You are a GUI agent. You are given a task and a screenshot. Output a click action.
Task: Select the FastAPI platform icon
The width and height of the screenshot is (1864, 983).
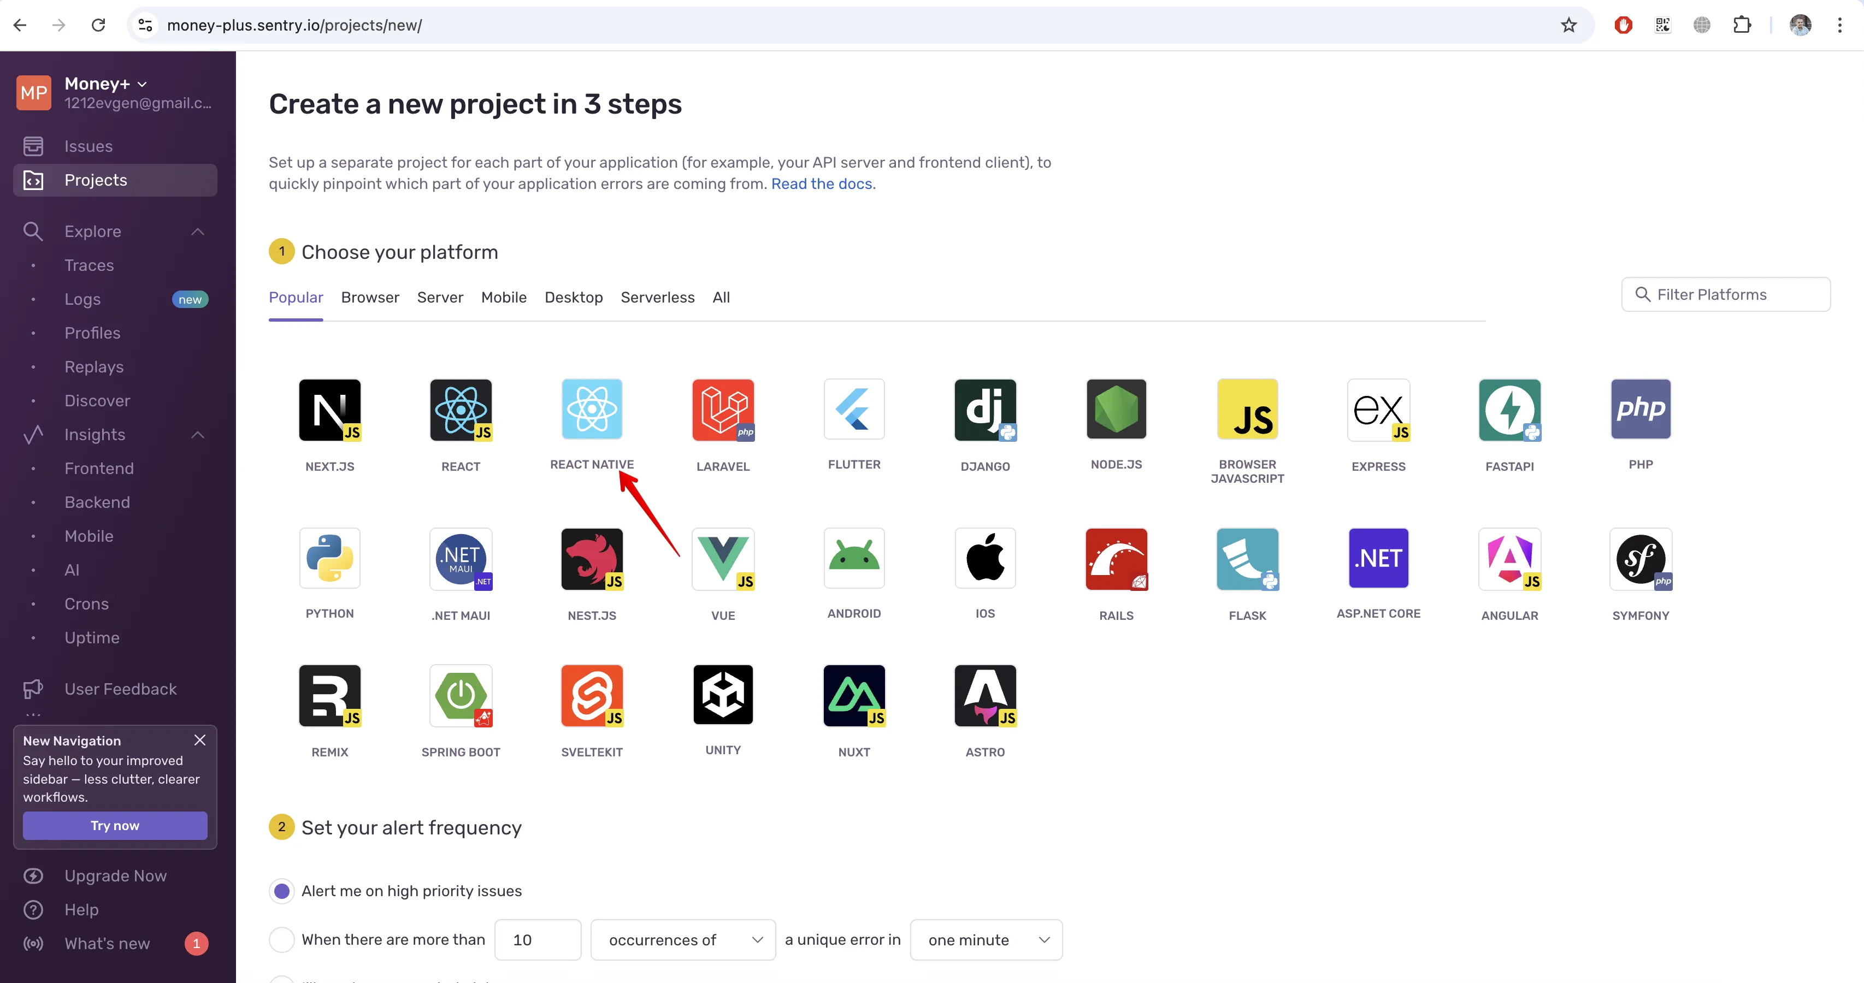coord(1509,410)
